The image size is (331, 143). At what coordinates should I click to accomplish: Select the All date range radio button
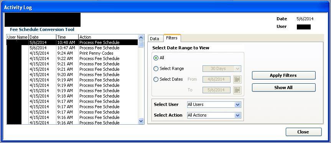coord(156,58)
